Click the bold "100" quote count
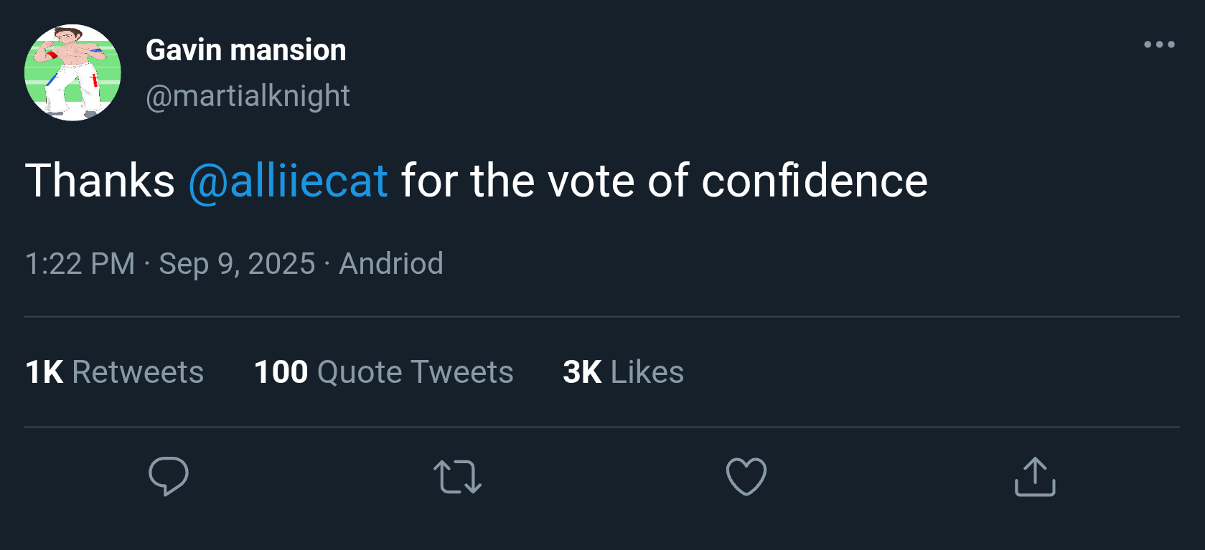The image size is (1205, 550). [x=281, y=372]
